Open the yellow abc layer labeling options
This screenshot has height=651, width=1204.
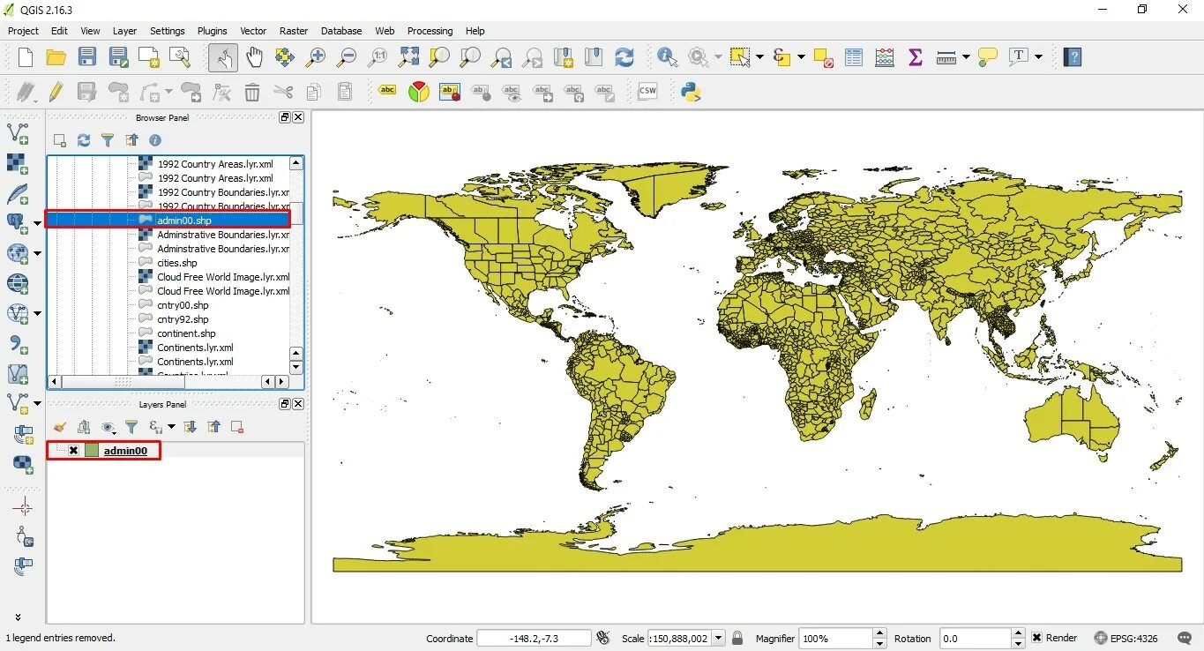387,90
